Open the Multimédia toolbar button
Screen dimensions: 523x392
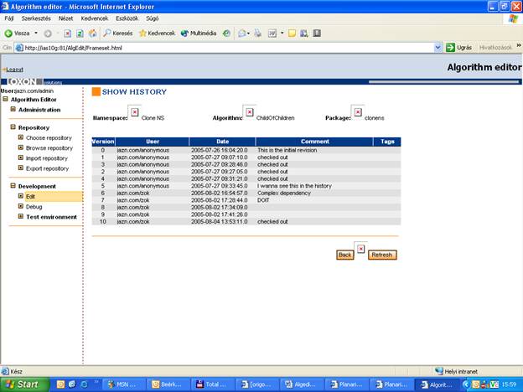(x=198, y=34)
